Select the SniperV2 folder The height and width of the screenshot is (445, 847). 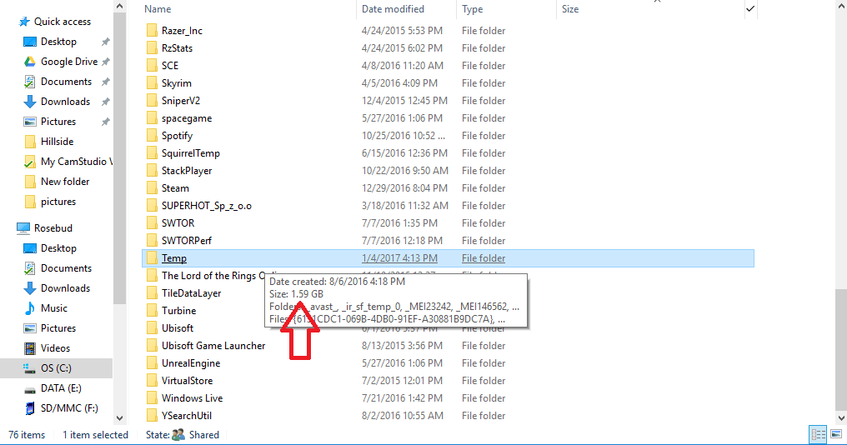tap(180, 101)
